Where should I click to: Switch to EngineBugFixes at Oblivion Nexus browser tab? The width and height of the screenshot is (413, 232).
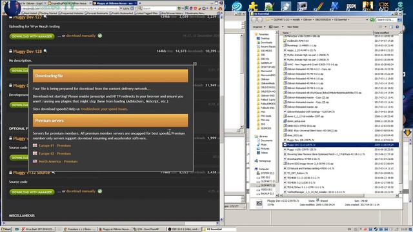pos(69,3)
